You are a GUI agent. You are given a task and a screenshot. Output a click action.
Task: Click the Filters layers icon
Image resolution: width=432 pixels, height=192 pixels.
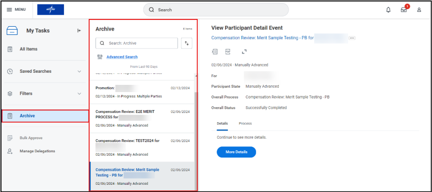coord(10,94)
